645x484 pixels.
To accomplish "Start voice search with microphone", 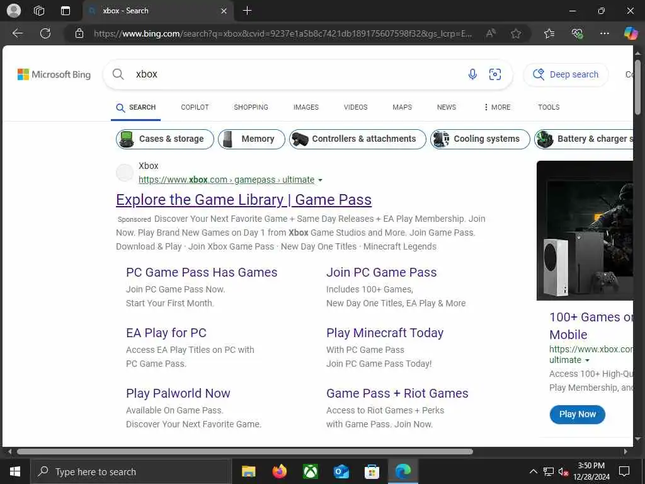I will click(472, 74).
